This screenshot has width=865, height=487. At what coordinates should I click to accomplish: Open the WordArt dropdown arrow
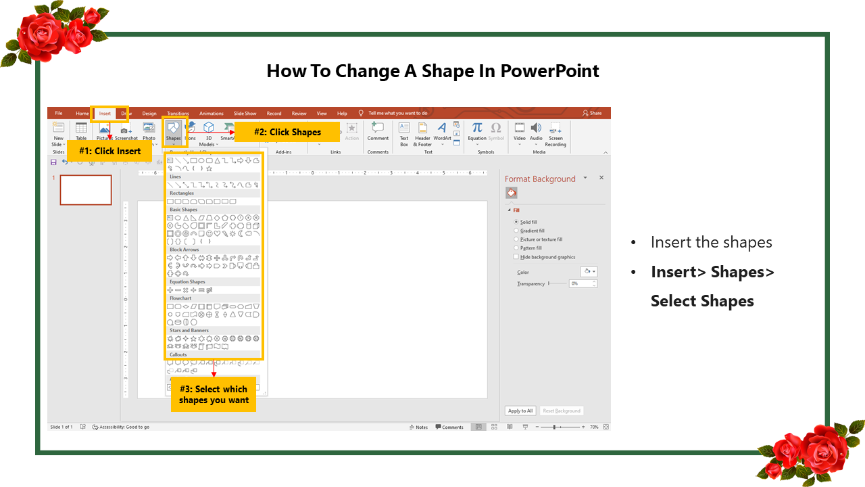tap(442, 145)
